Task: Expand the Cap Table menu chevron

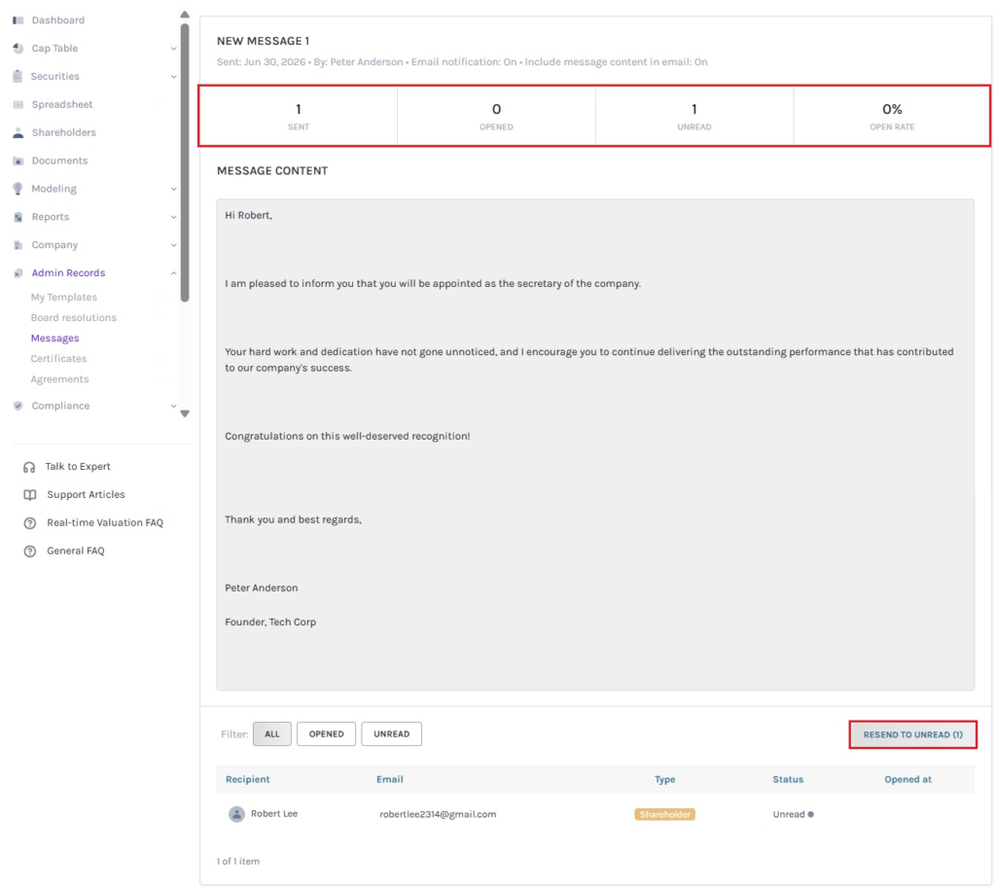Action: pyautogui.click(x=173, y=49)
